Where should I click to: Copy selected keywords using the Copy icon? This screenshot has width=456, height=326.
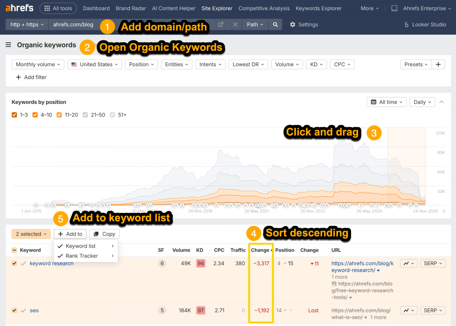(x=104, y=234)
